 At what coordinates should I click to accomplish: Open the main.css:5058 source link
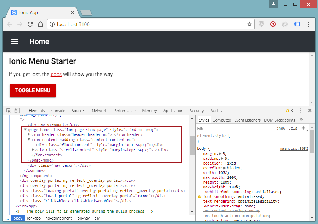[294, 148]
